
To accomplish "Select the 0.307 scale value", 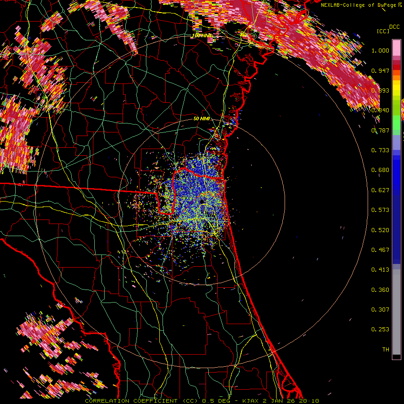I will (380, 310).
